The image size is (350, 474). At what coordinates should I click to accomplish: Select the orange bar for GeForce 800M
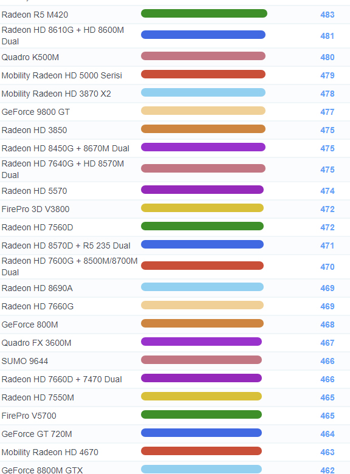click(x=202, y=323)
